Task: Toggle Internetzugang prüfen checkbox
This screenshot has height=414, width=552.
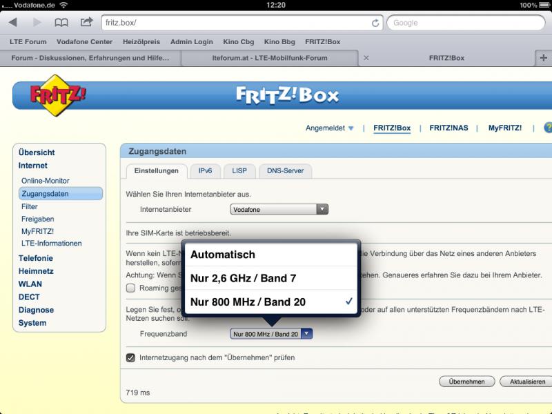Action: click(130, 358)
